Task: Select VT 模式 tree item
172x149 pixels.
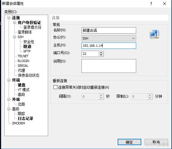Action: point(24,90)
